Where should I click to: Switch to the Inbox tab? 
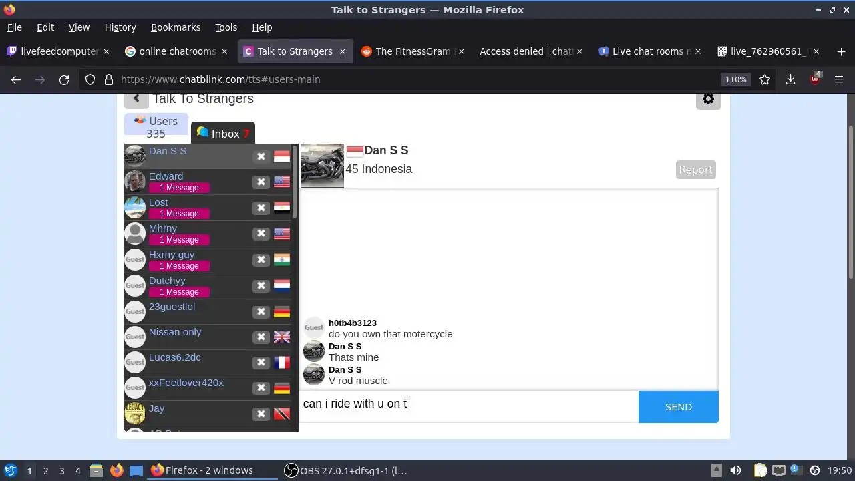tap(223, 133)
